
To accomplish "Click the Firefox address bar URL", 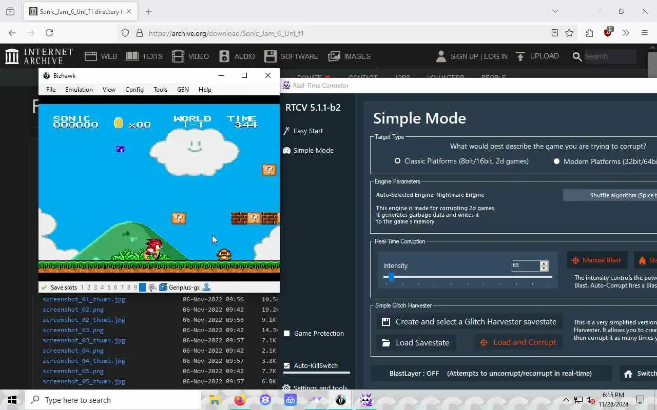I will 226,33.
